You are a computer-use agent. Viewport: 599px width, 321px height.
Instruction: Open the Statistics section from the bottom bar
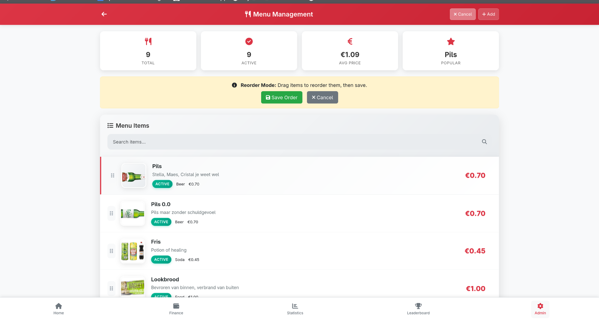pos(295,309)
